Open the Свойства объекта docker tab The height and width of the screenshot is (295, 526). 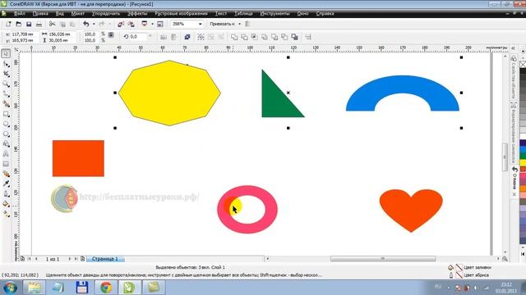[514, 76]
